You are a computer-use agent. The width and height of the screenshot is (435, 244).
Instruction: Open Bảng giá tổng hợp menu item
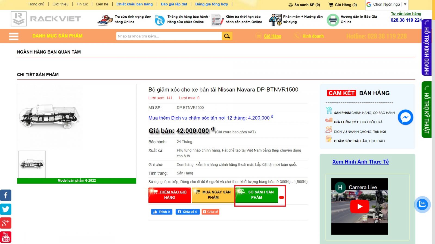212,4
